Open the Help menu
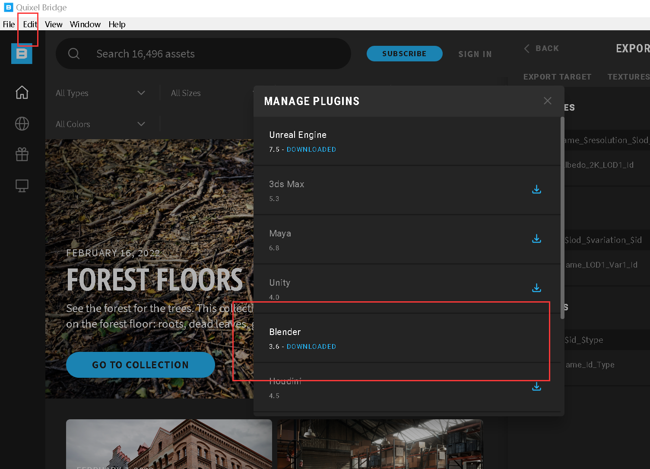The width and height of the screenshot is (650, 469). [117, 24]
